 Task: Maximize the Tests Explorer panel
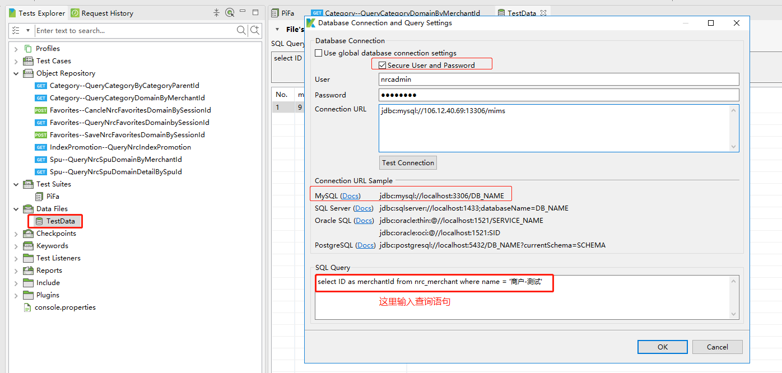tap(255, 12)
